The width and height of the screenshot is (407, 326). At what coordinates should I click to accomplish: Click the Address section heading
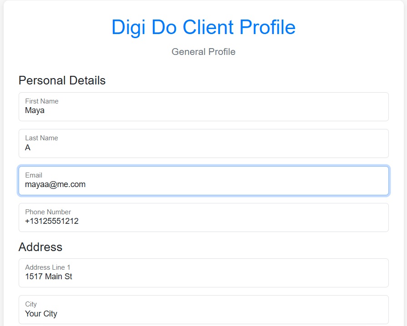pos(40,247)
